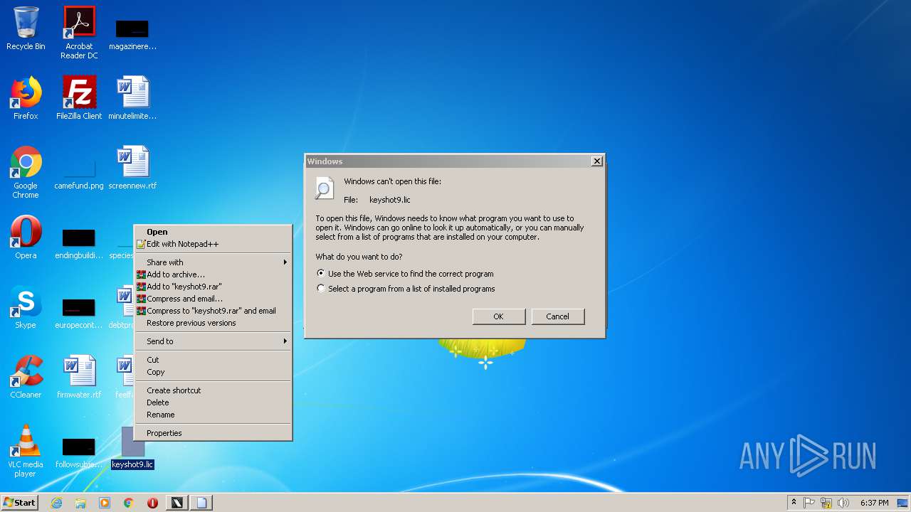Choose Copy in context menu
This screenshot has height=512, width=911.
[x=213, y=372]
